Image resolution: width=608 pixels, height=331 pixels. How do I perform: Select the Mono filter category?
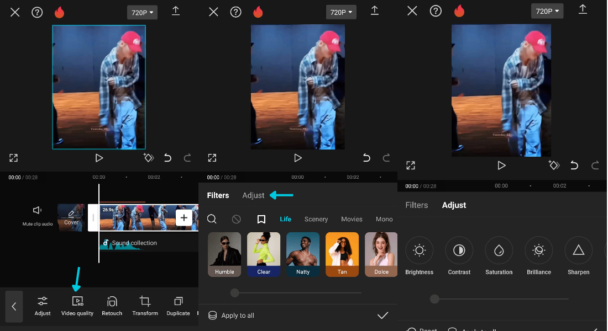pyautogui.click(x=384, y=219)
